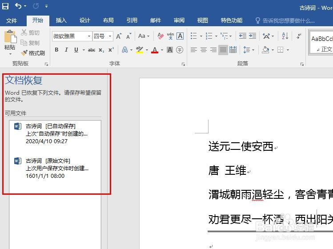Apply paragraph shading paint bucket
Image resolution: width=333 pixels, height=249 pixels.
click(x=265, y=50)
